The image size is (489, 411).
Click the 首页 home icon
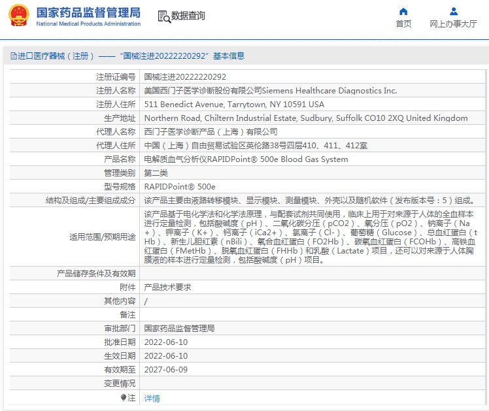403,12
